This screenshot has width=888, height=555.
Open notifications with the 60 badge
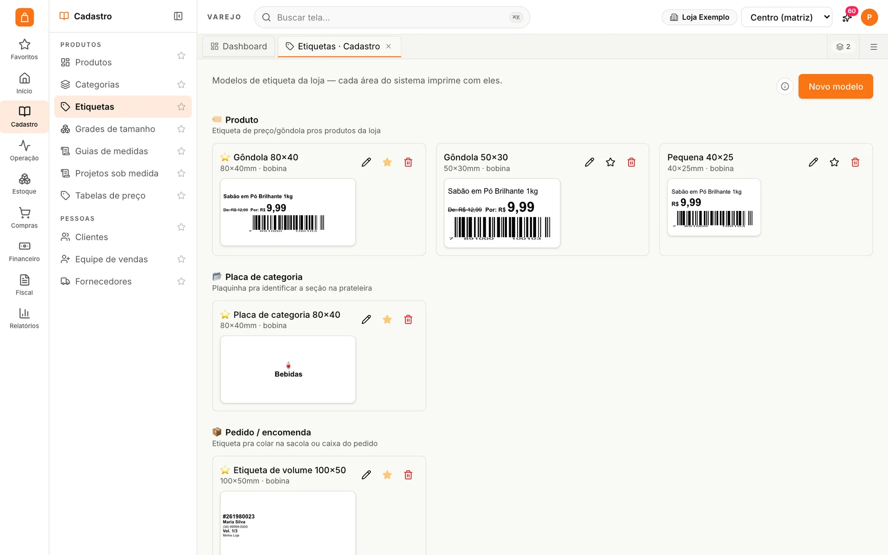(x=847, y=17)
